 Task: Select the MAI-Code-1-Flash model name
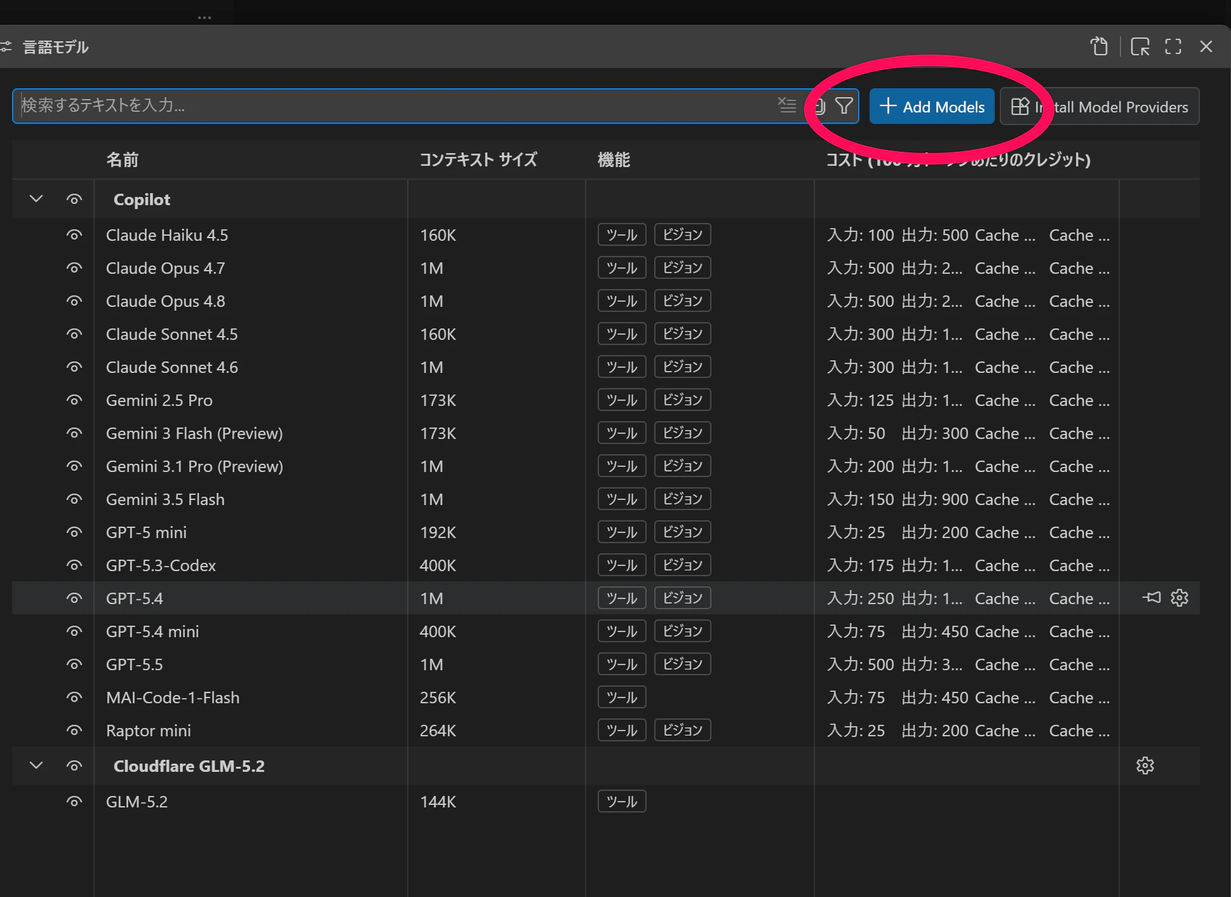[x=173, y=698]
